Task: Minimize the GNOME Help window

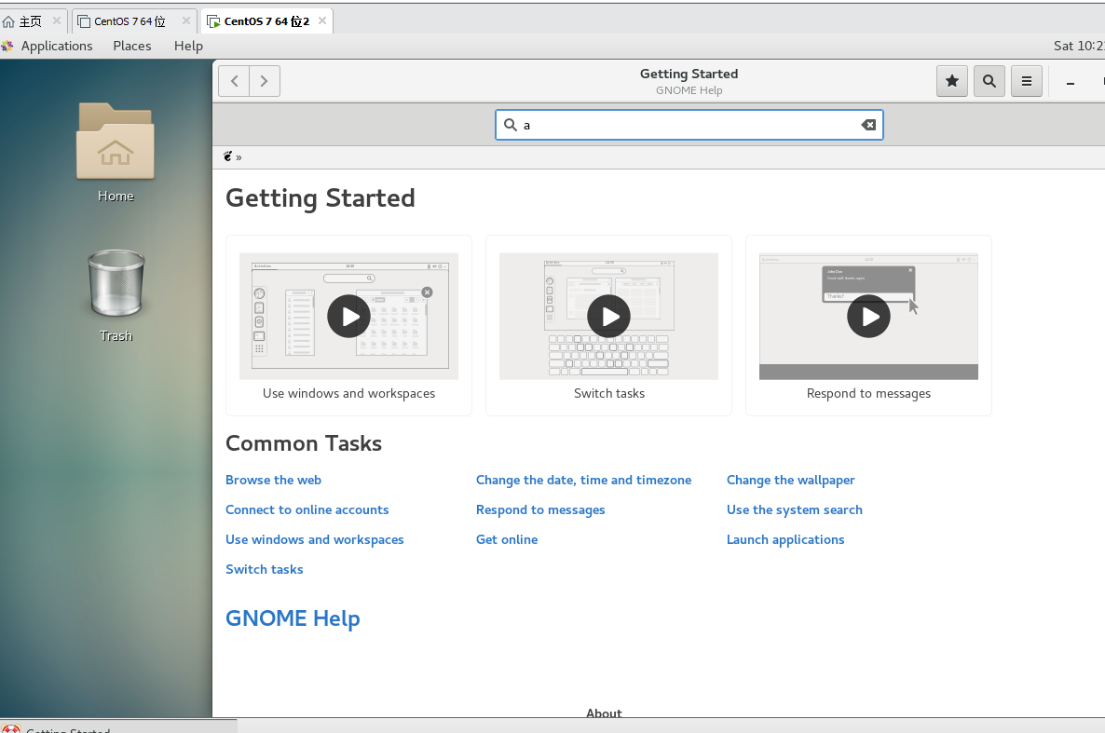Action: (x=1070, y=83)
